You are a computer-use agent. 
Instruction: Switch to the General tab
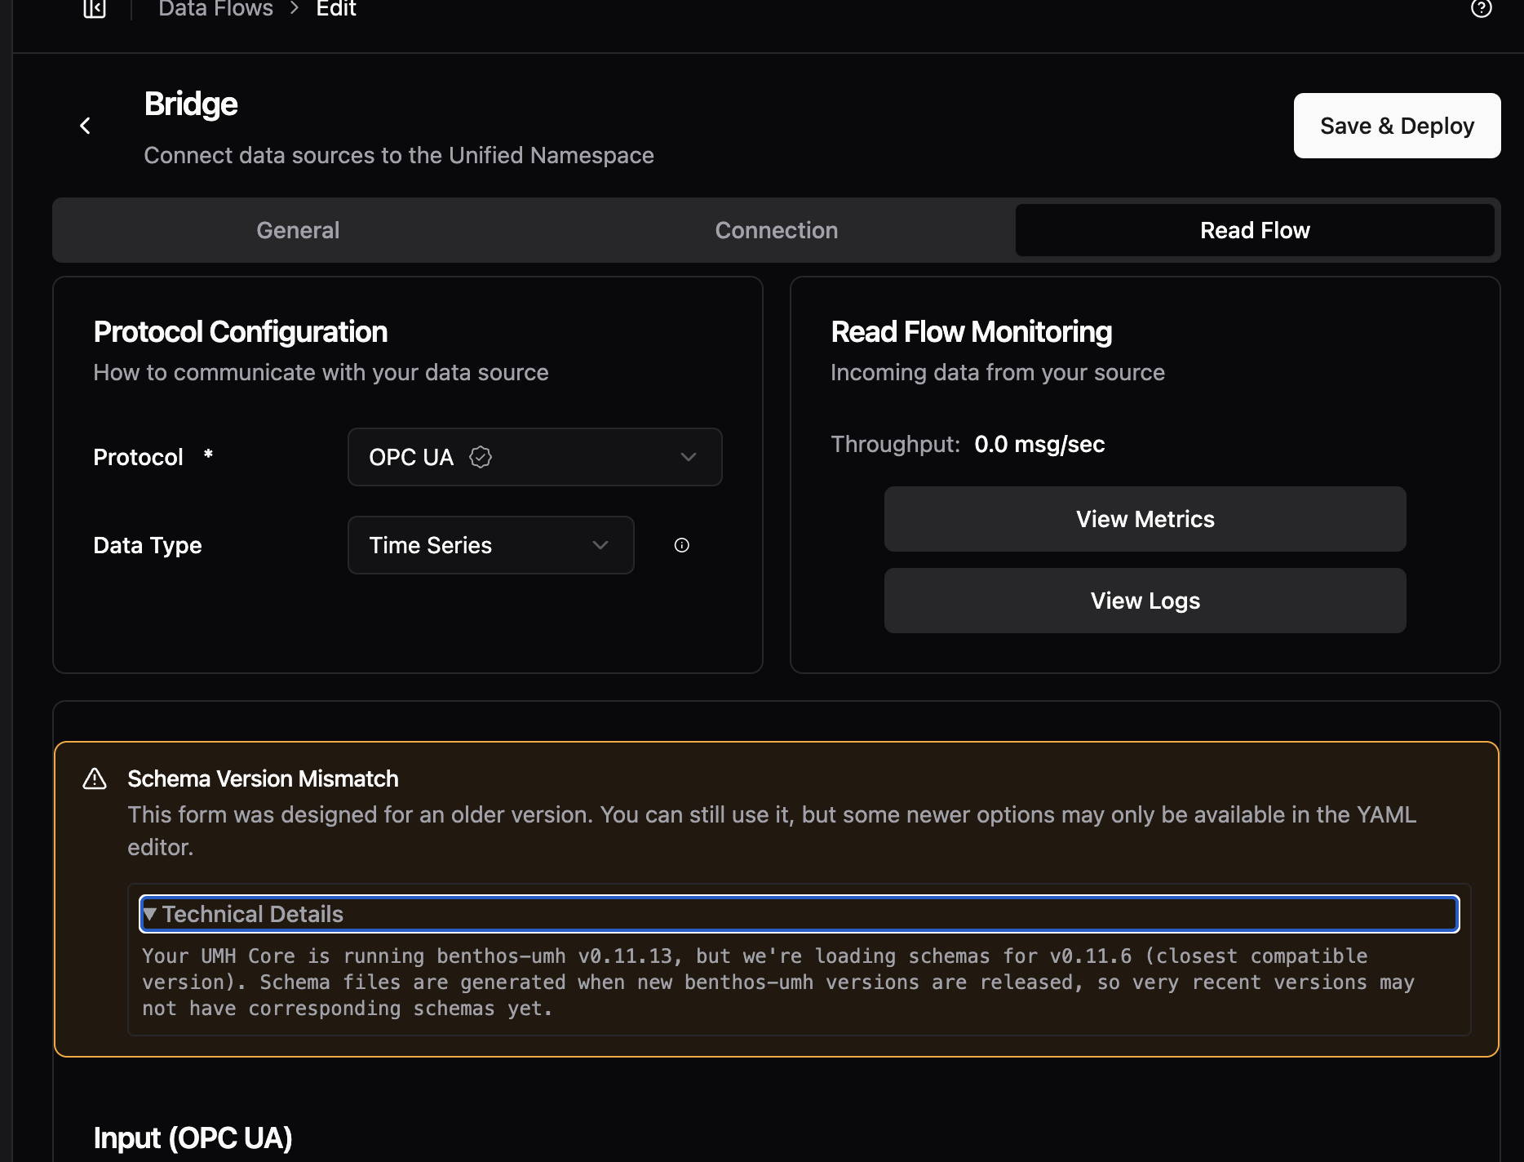(x=298, y=230)
